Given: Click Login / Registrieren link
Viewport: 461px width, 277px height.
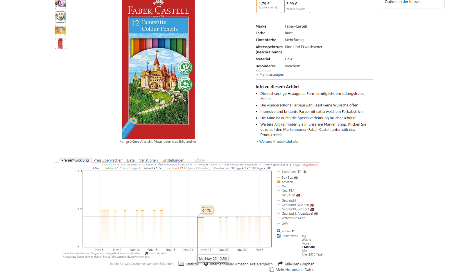Looking at the screenshot, I should (x=306, y=165).
